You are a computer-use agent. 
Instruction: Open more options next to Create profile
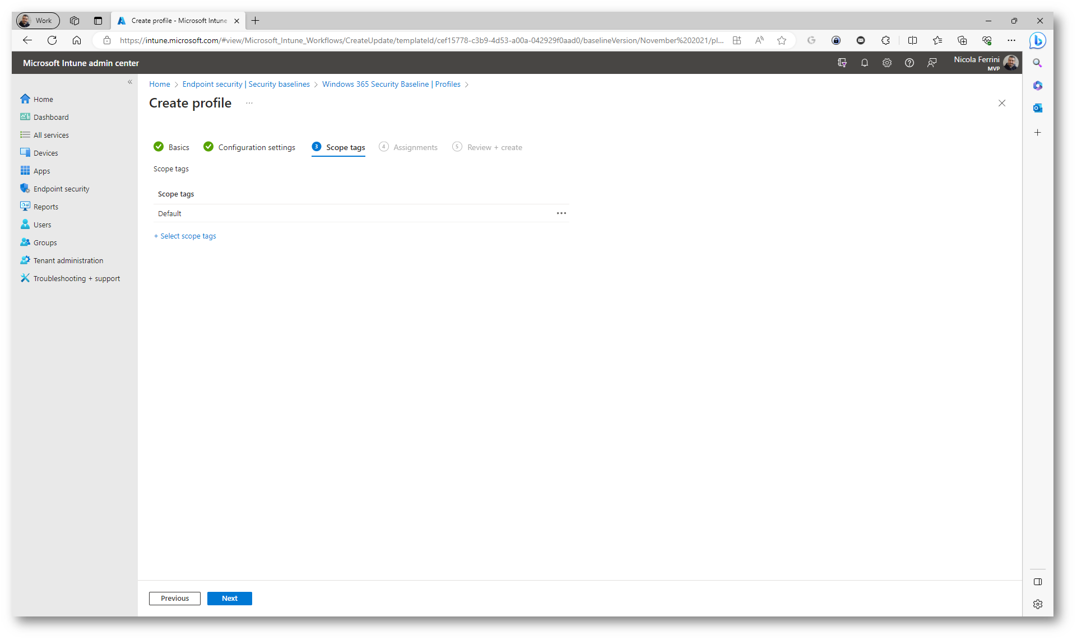pyautogui.click(x=249, y=103)
